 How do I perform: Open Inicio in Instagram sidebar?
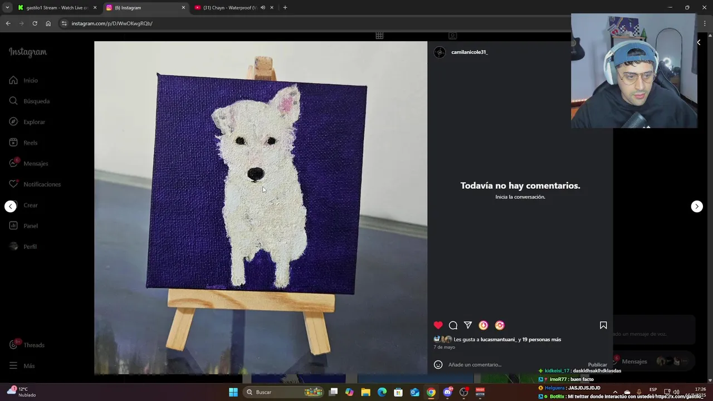23,80
